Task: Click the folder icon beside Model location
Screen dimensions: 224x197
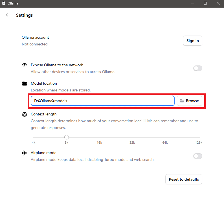Action: [x=25, y=84]
